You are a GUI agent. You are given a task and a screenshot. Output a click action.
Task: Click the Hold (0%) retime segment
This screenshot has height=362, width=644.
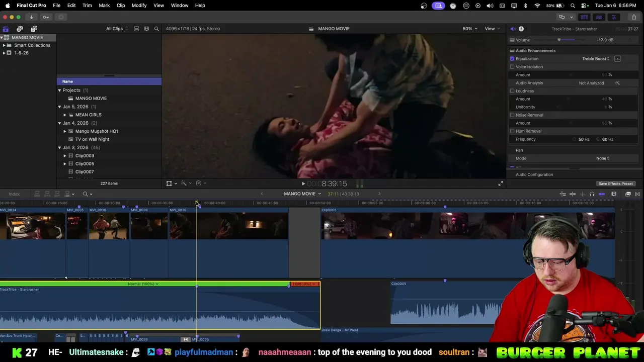(304, 284)
